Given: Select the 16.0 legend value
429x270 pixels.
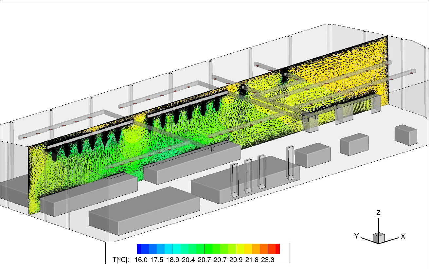Looking at the screenshot, I should tap(141, 260).
